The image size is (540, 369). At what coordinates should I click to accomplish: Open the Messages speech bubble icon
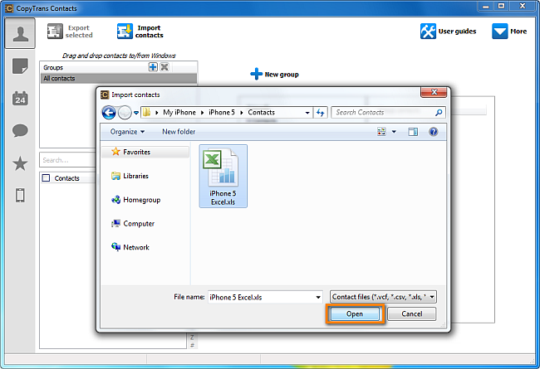[20, 131]
